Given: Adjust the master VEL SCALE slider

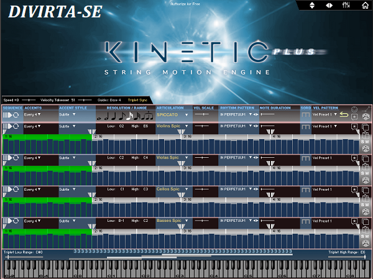Looking at the screenshot, I should click(x=202, y=114).
